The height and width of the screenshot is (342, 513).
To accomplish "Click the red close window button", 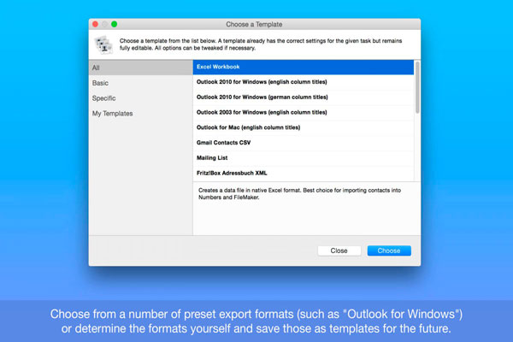I will 96,25.
